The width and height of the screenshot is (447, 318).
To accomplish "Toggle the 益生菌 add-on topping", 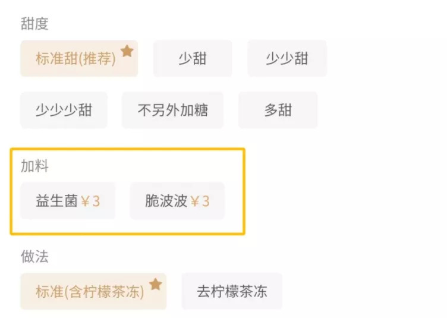I will coord(68,201).
